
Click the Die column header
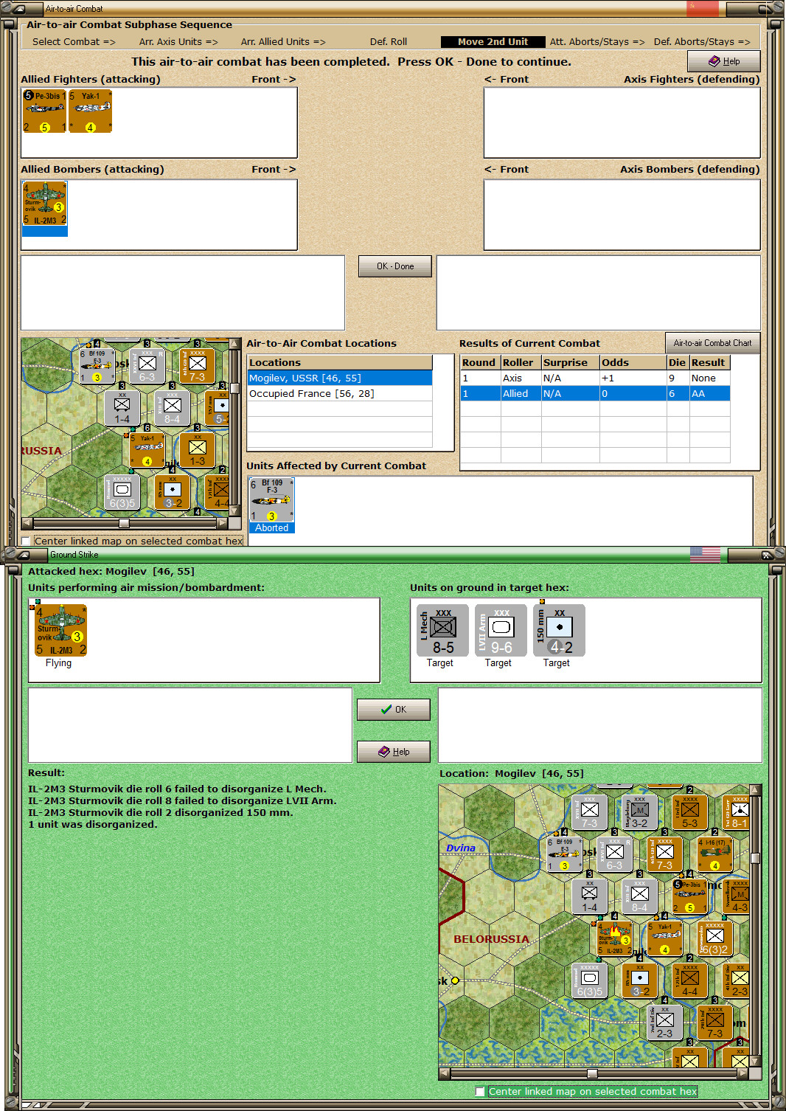[x=678, y=362]
